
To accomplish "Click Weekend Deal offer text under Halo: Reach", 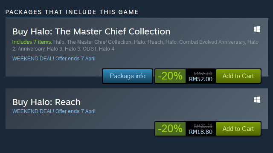I will coord(54,111).
